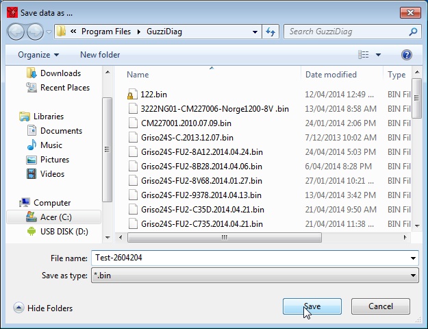The width and height of the screenshot is (428, 329).
Task: Expand the File name history dropdown
Action: tap(413, 258)
